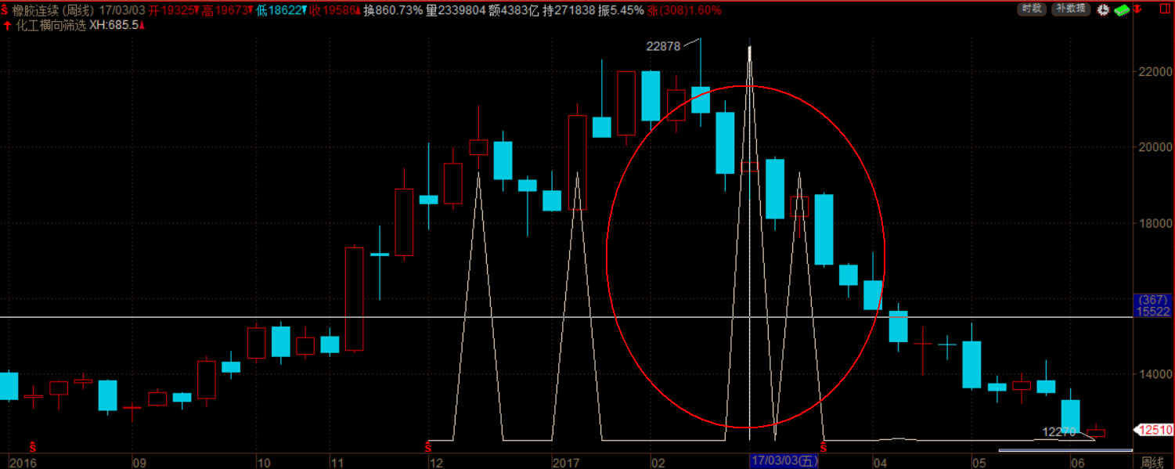Click the 22878 high price annotation
The width and height of the screenshot is (1175, 469).
click(x=662, y=45)
